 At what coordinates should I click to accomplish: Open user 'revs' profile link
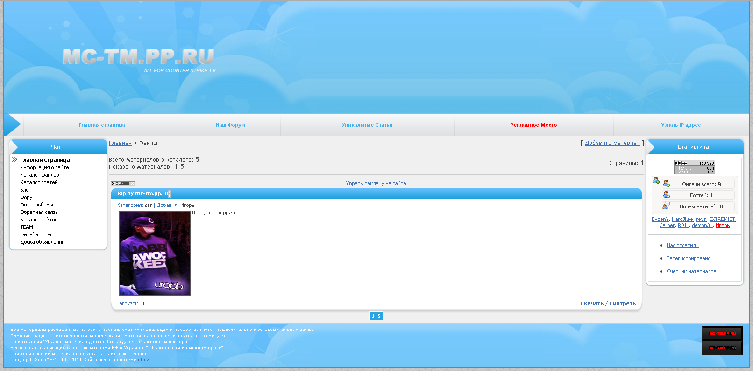tap(701, 219)
